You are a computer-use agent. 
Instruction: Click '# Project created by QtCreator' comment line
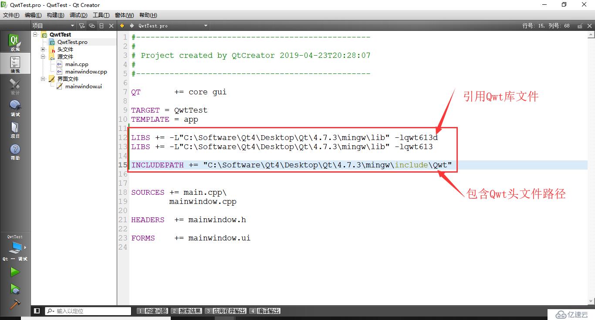tap(251, 55)
